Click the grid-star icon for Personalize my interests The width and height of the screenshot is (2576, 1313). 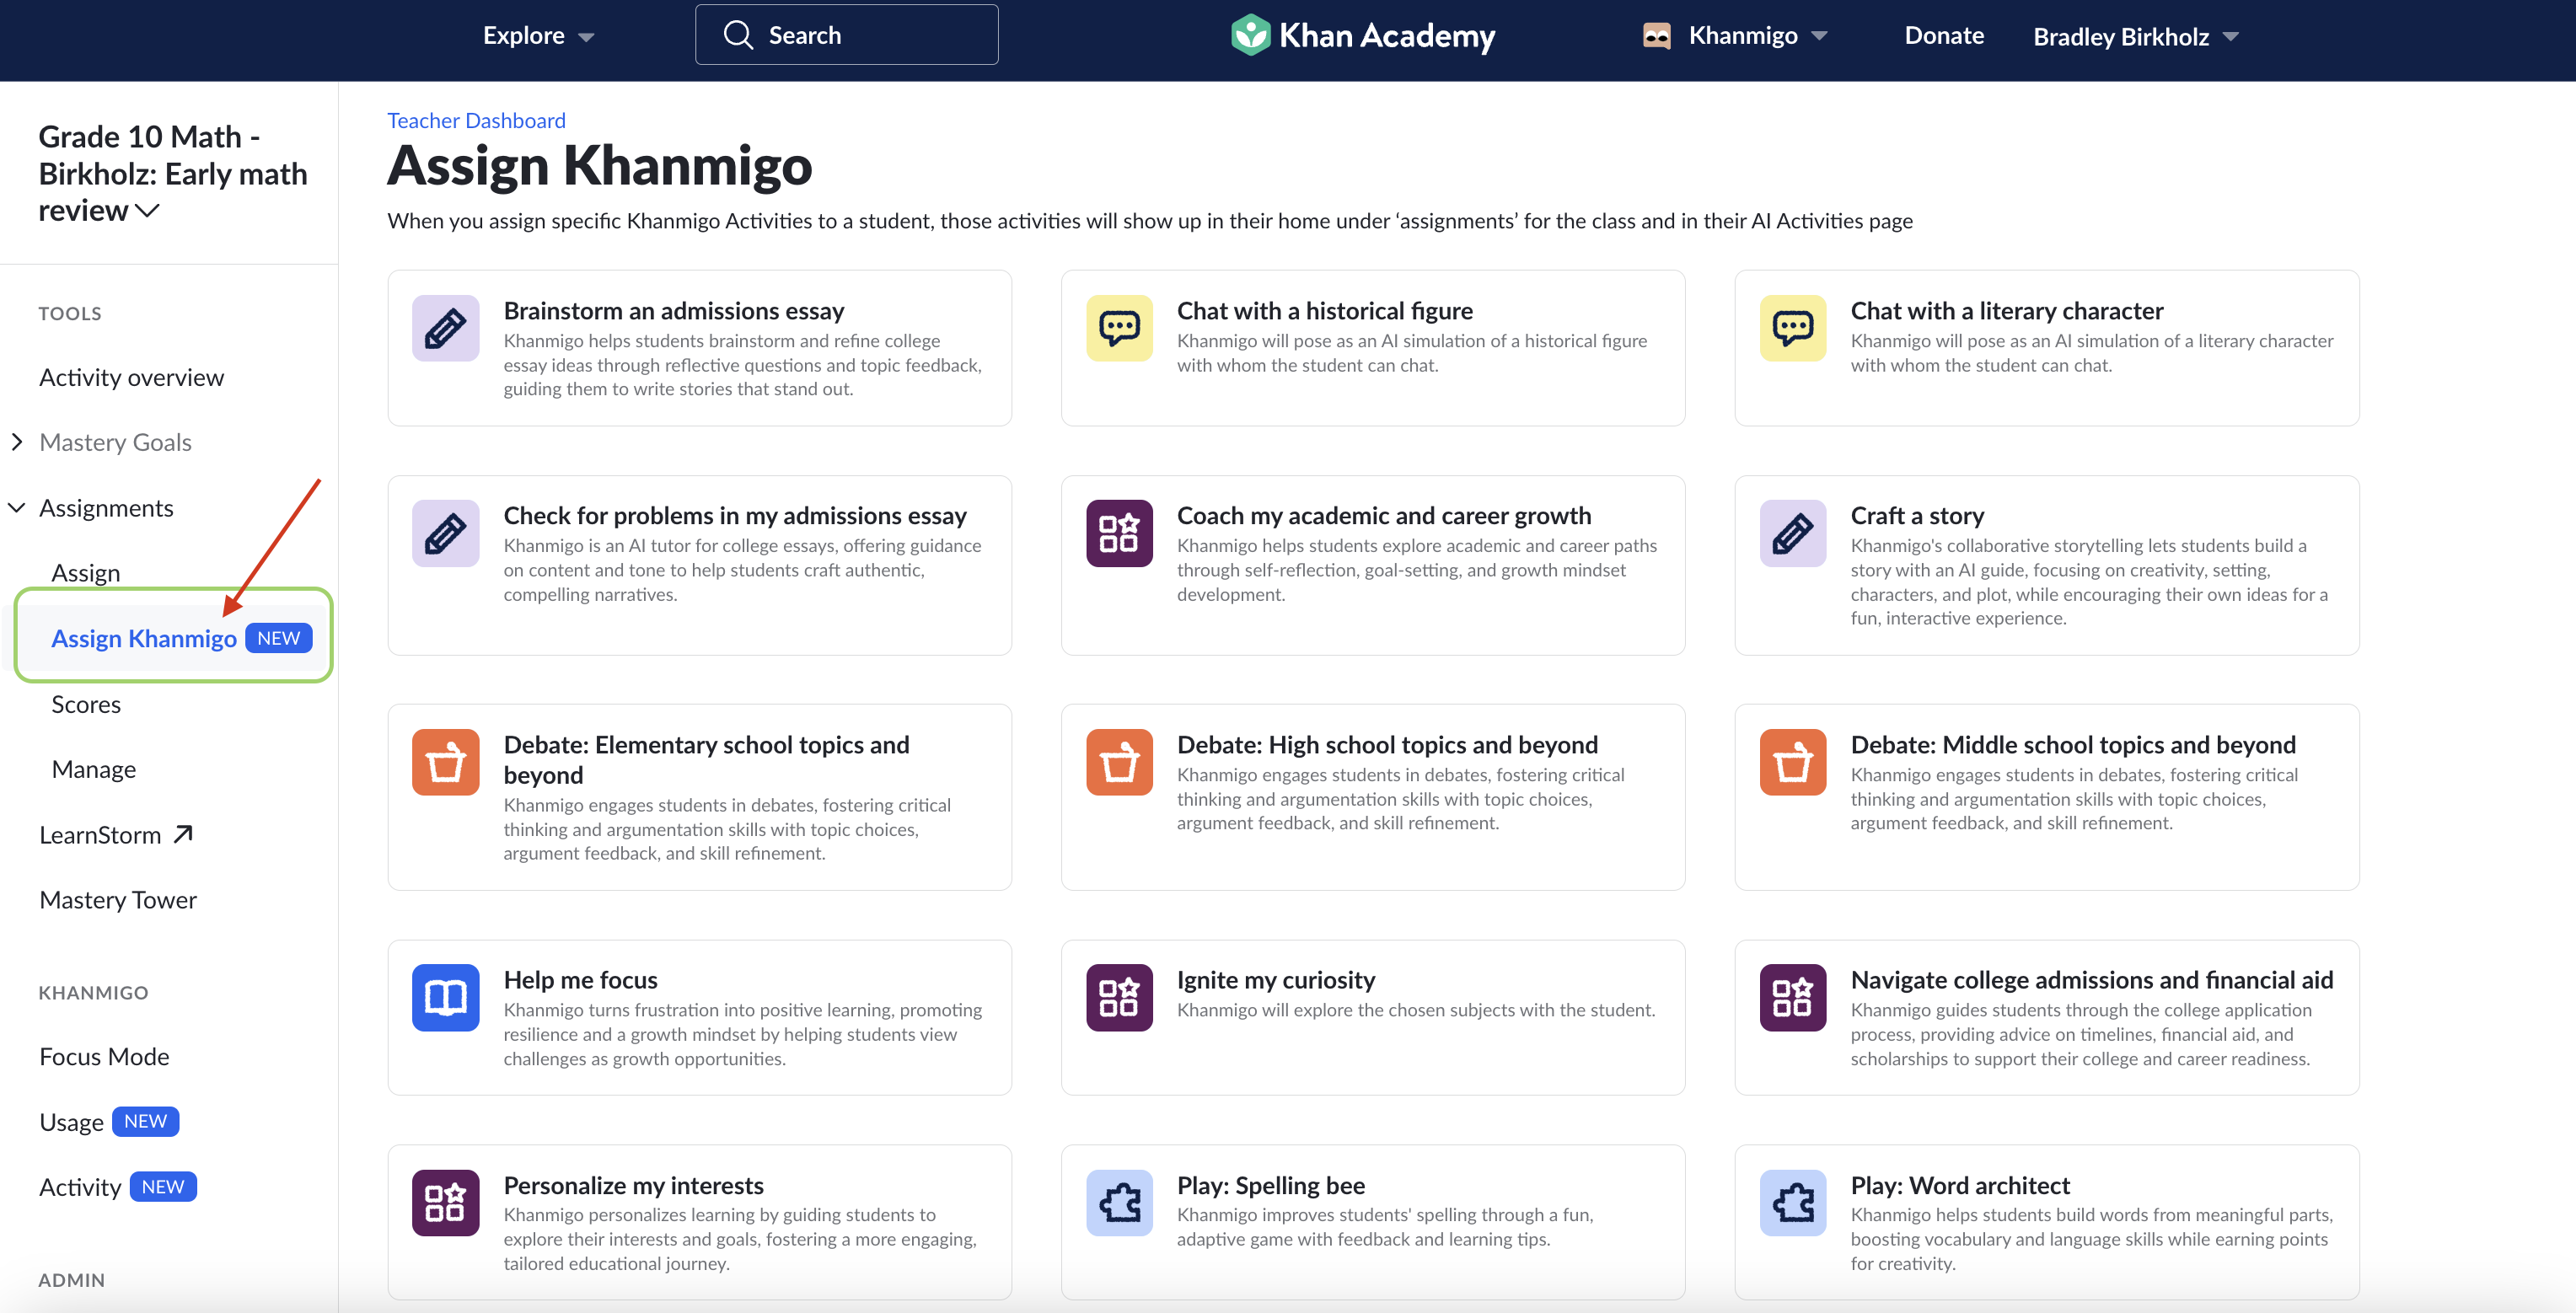point(445,1202)
